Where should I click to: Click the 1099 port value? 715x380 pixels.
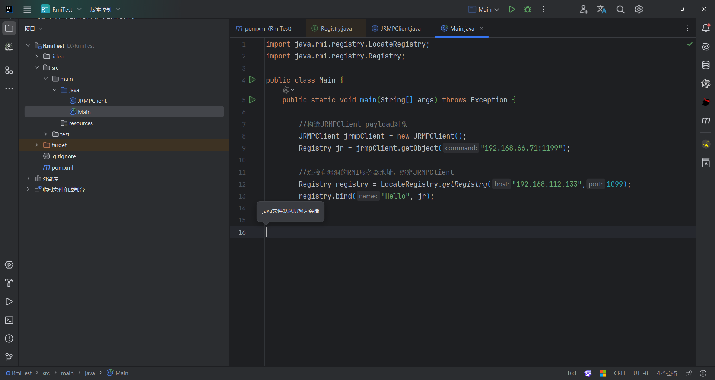click(x=615, y=184)
